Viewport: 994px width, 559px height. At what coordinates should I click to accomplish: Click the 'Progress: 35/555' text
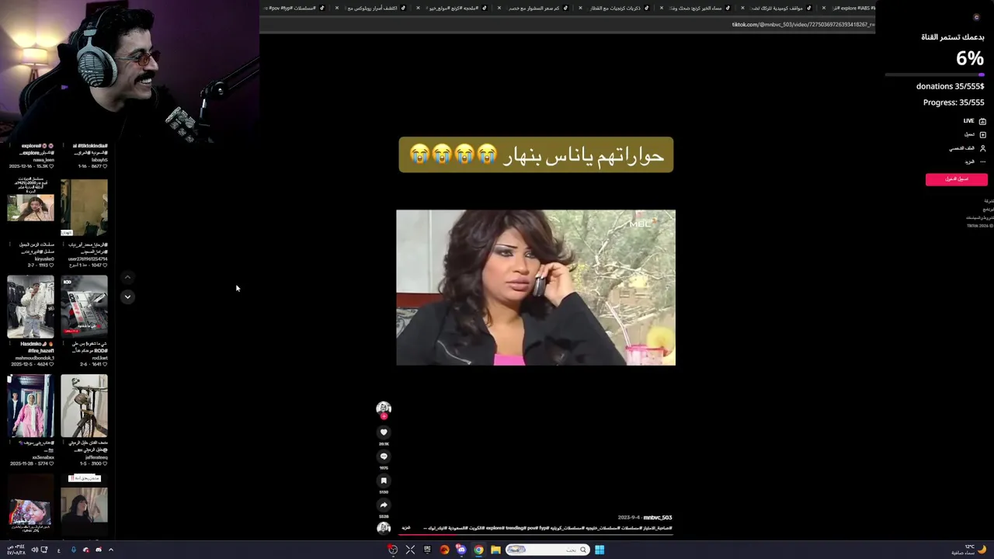[x=954, y=102]
